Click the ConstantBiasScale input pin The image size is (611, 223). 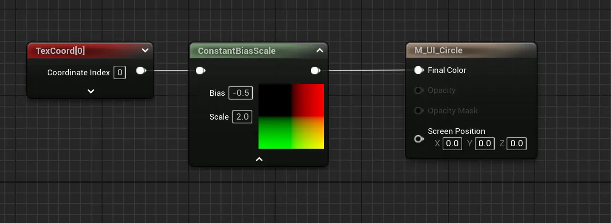200,71
